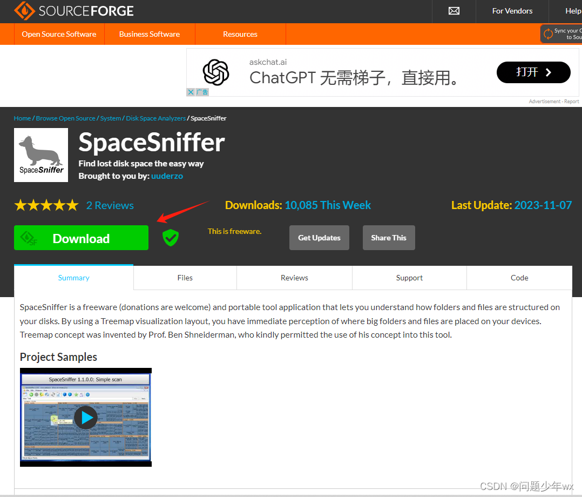582x497 pixels.
Task: Click the SpaceSniffer dog logo
Action: click(x=41, y=155)
